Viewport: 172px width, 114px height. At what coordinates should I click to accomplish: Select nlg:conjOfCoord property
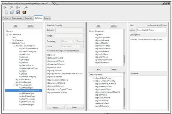[x=54, y=70]
